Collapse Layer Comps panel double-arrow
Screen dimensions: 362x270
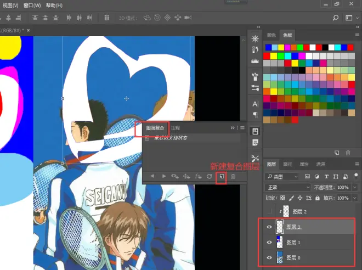(x=233, y=128)
